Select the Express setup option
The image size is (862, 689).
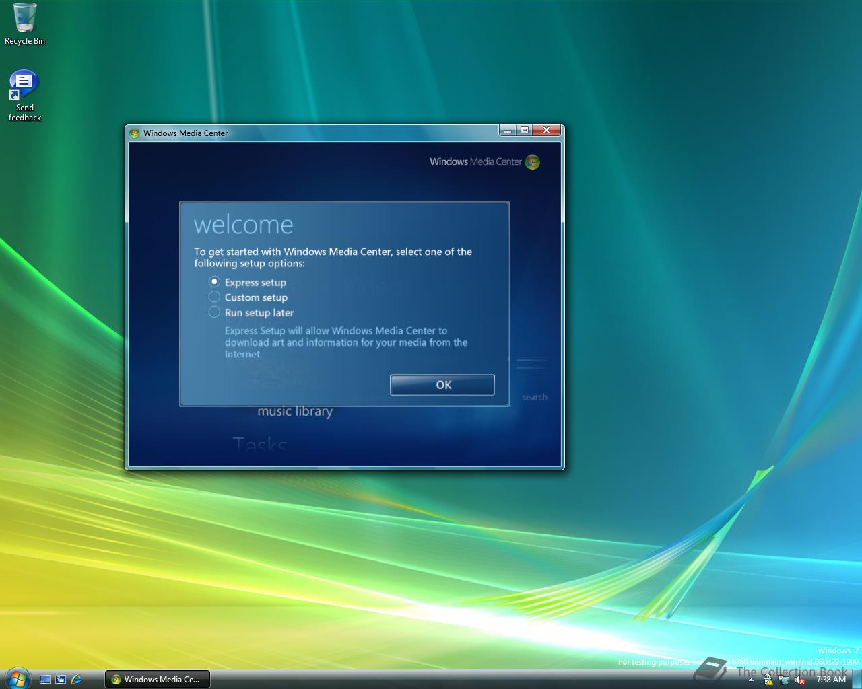click(x=214, y=281)
